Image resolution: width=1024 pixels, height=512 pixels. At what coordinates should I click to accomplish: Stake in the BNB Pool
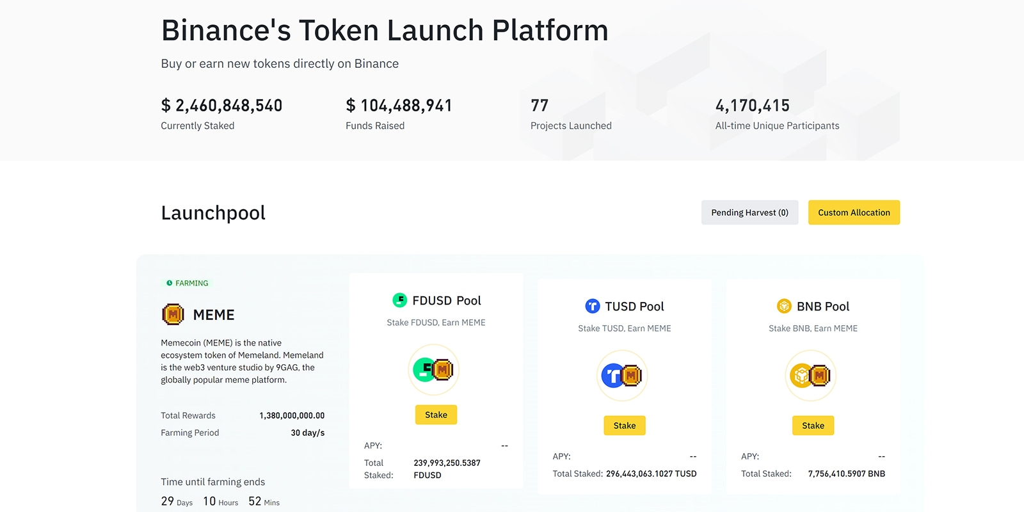(813, 426)
